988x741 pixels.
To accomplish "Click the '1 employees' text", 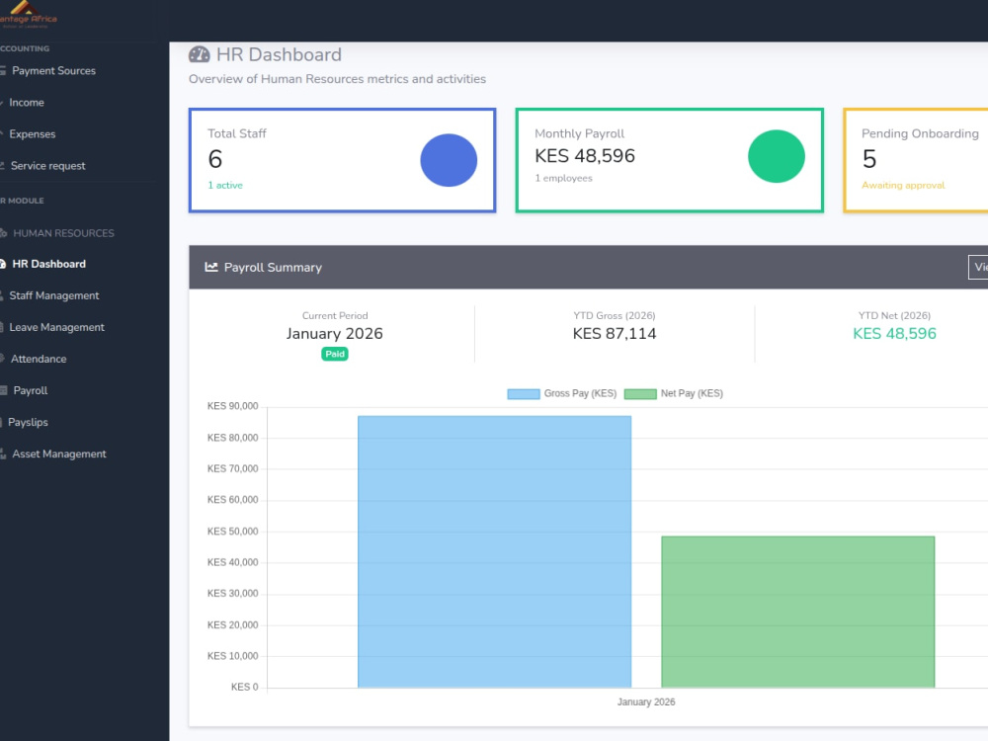I will (563, 178).
